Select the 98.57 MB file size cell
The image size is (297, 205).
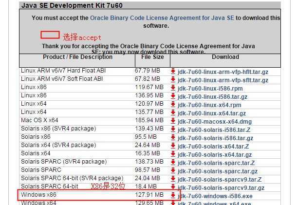(x=148, y=170)
